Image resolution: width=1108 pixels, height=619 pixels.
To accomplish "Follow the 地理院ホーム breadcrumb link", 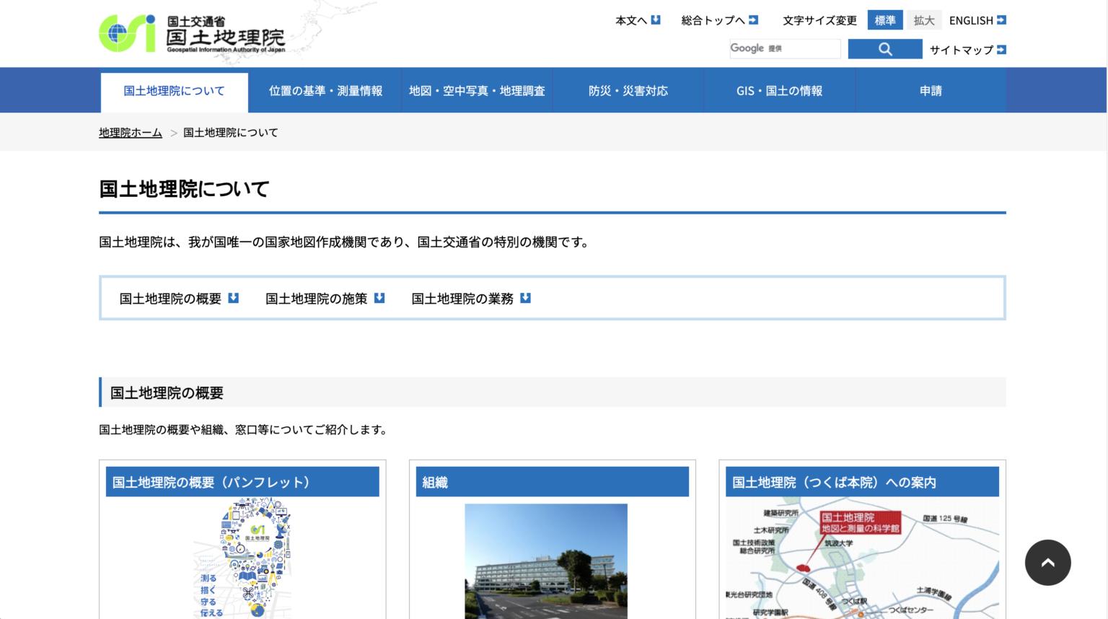I will (x=130, y=132).
